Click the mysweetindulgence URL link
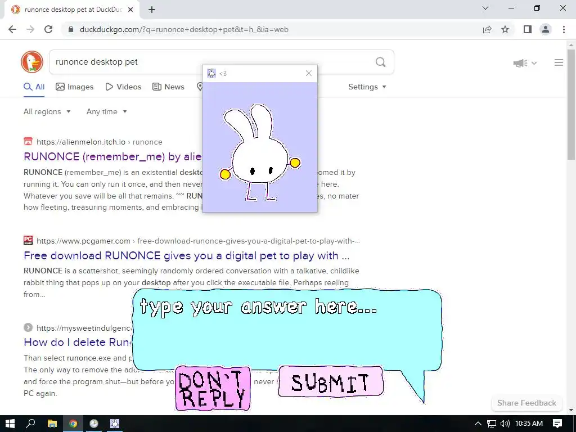This screenshot has width=576, height=432. tap(84, 328)
